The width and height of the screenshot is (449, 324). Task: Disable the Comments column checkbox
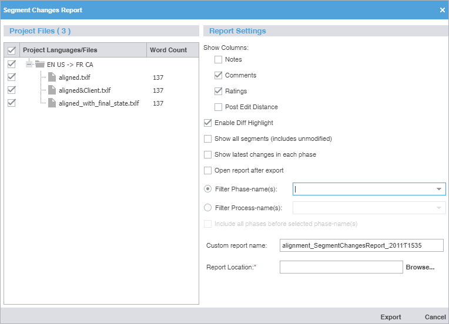pos(219,75)
